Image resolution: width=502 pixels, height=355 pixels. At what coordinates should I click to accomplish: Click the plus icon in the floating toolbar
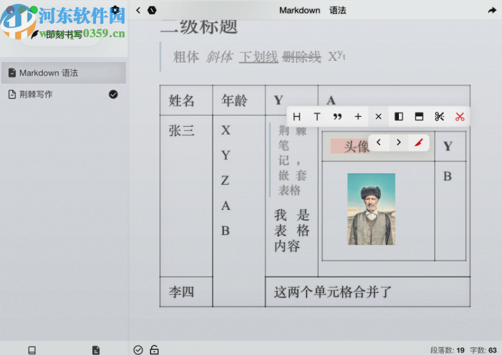click(x=358, y=116)
